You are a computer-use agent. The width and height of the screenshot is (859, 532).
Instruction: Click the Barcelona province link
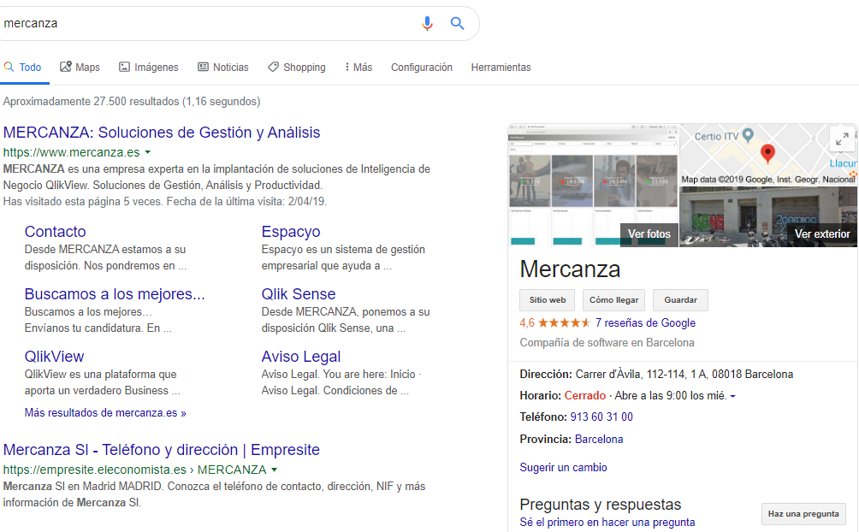coord(599,440)
